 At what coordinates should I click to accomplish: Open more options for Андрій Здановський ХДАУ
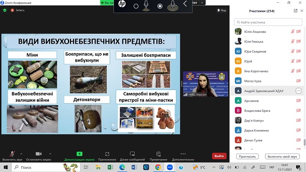coord(298,90)
